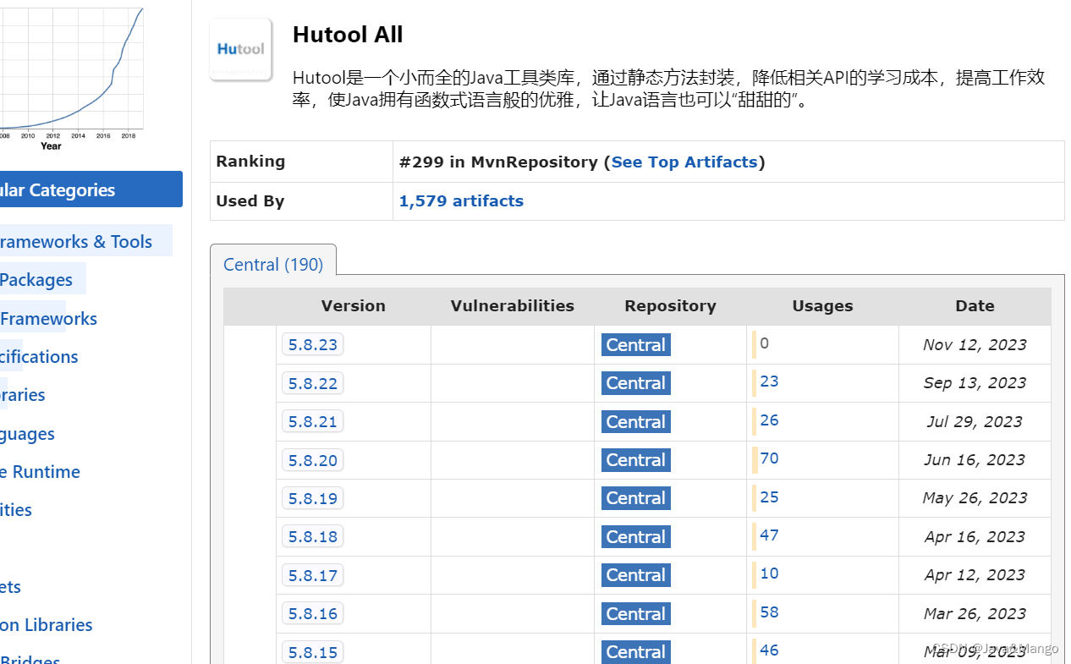Click the Nov 12, 2023 date cell

(975, 344)
